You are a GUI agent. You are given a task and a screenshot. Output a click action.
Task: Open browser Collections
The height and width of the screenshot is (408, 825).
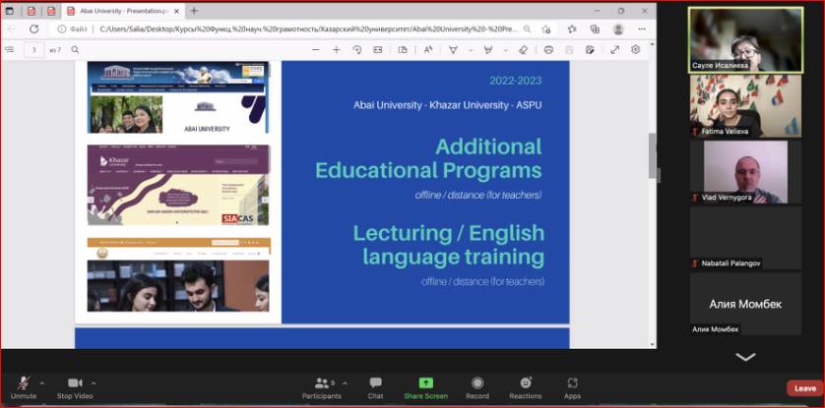pos(595,29)
